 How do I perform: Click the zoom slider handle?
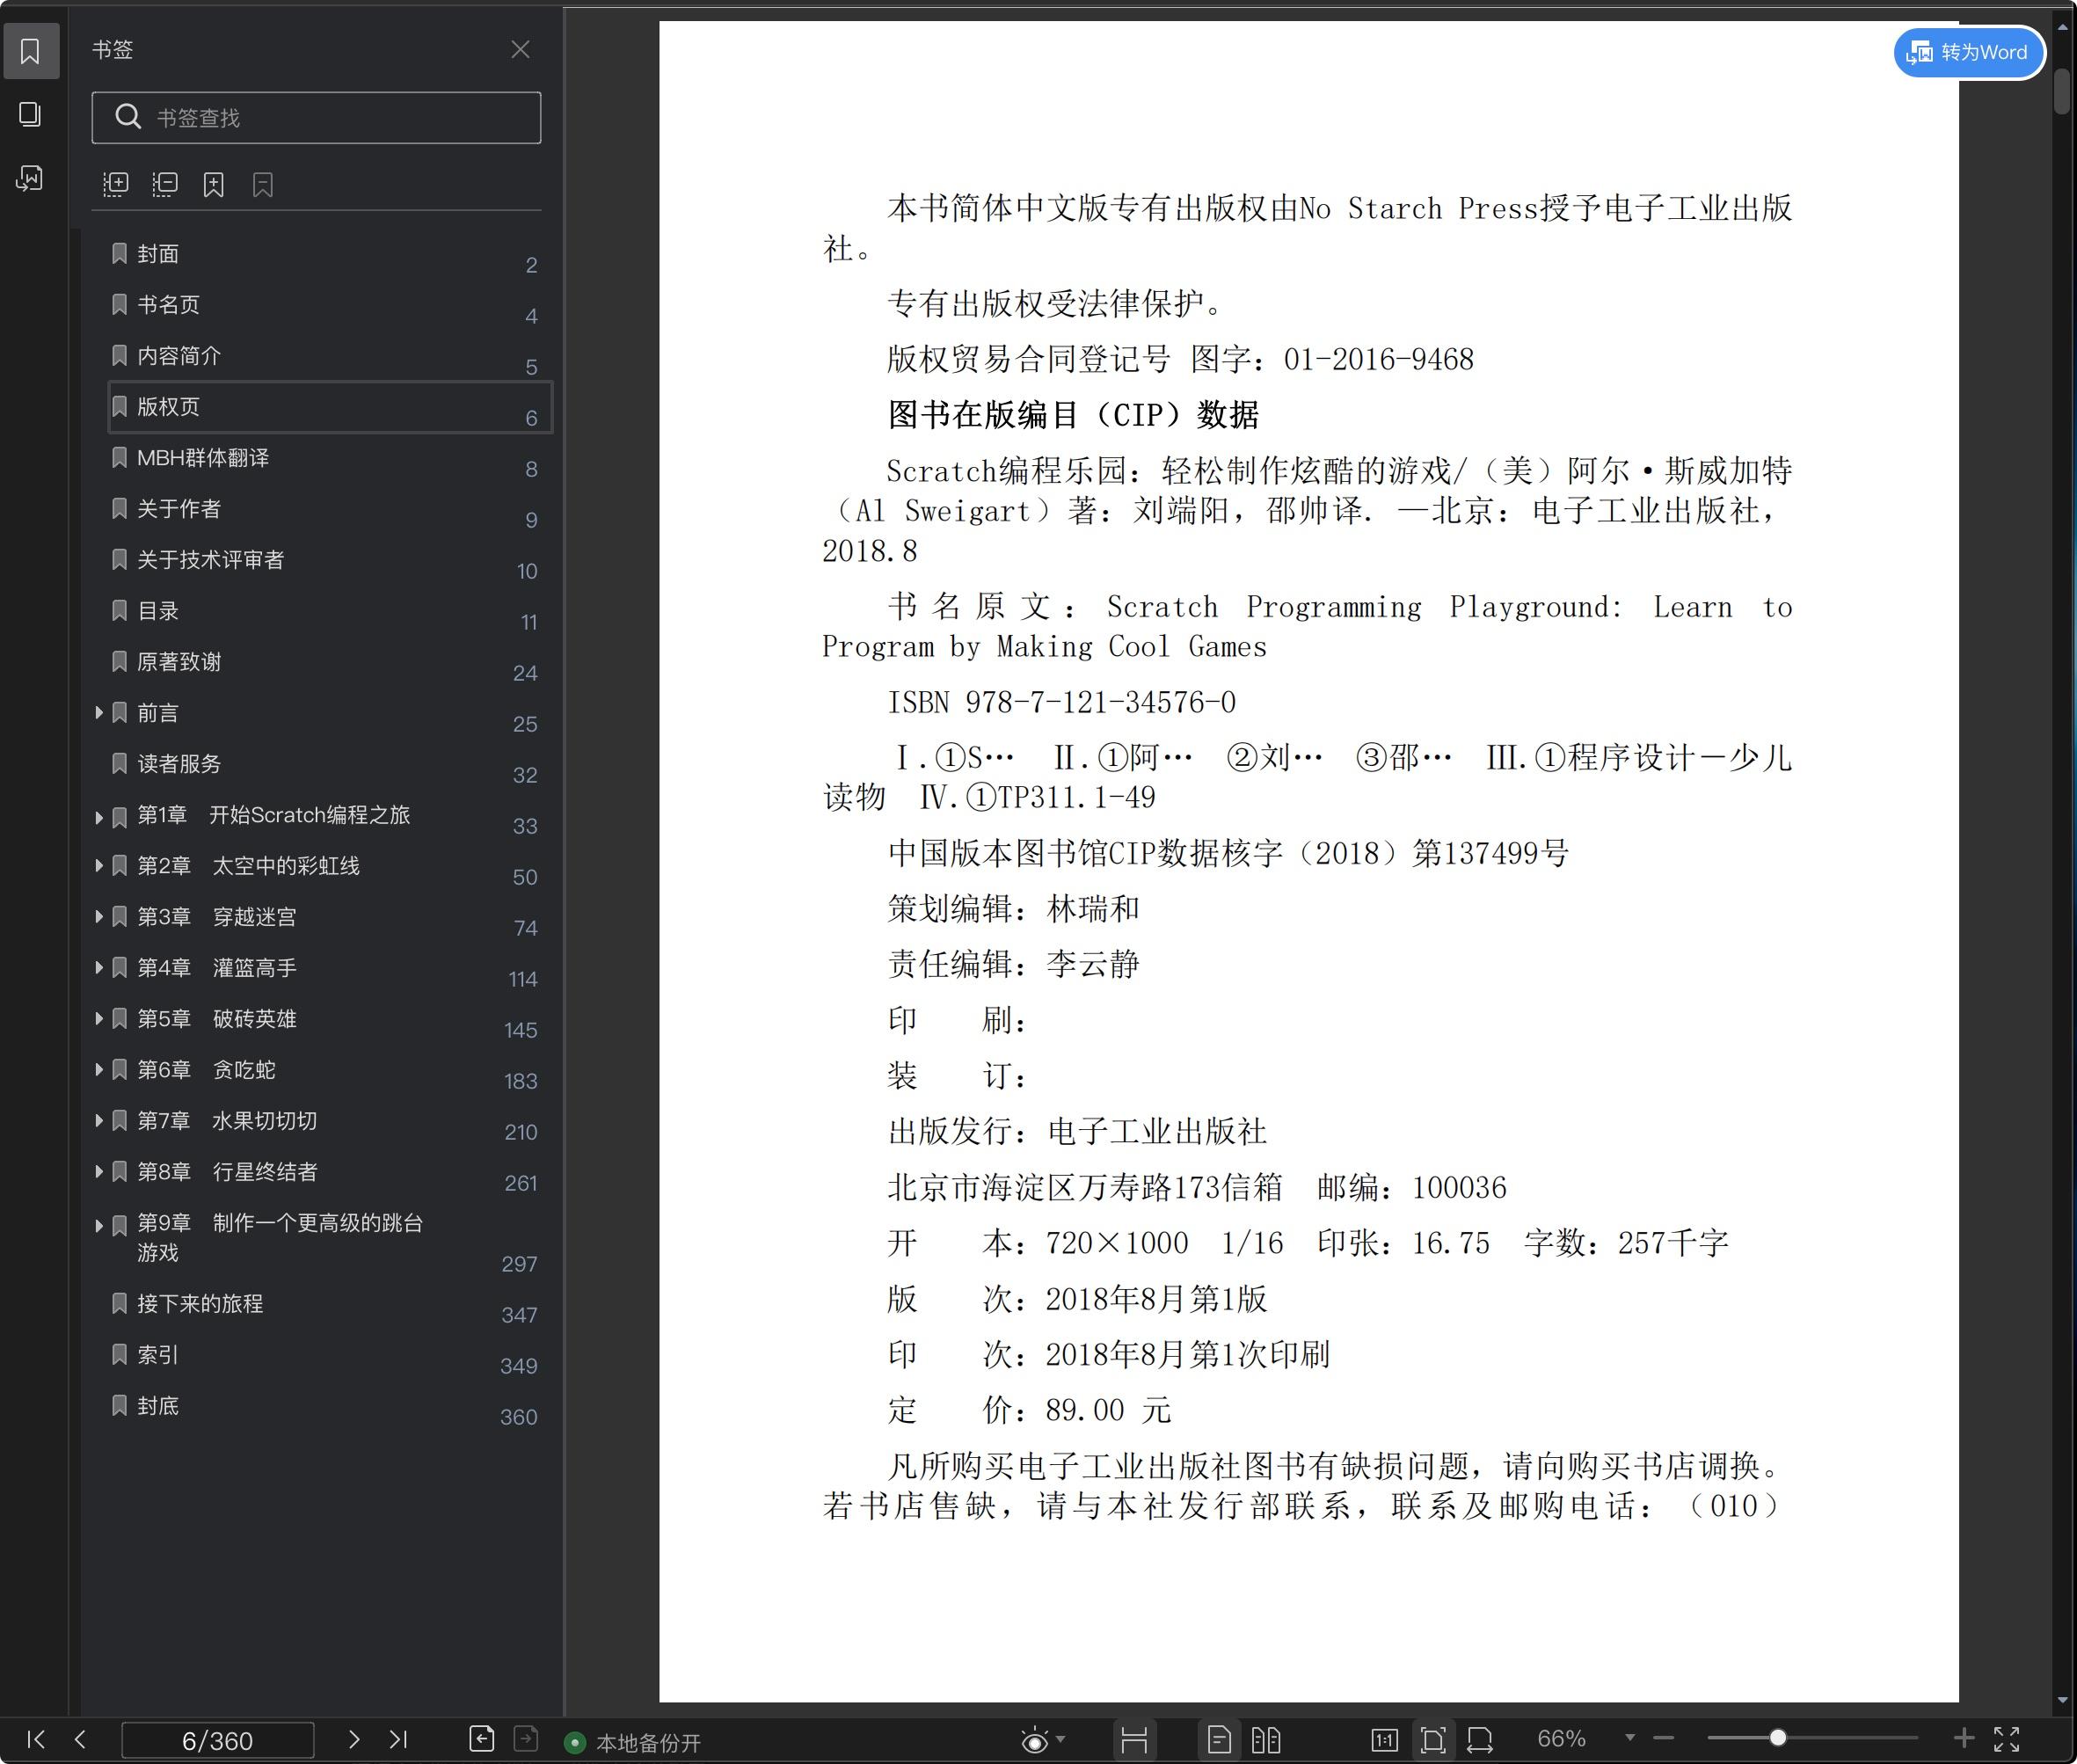coord(1778,1739)
